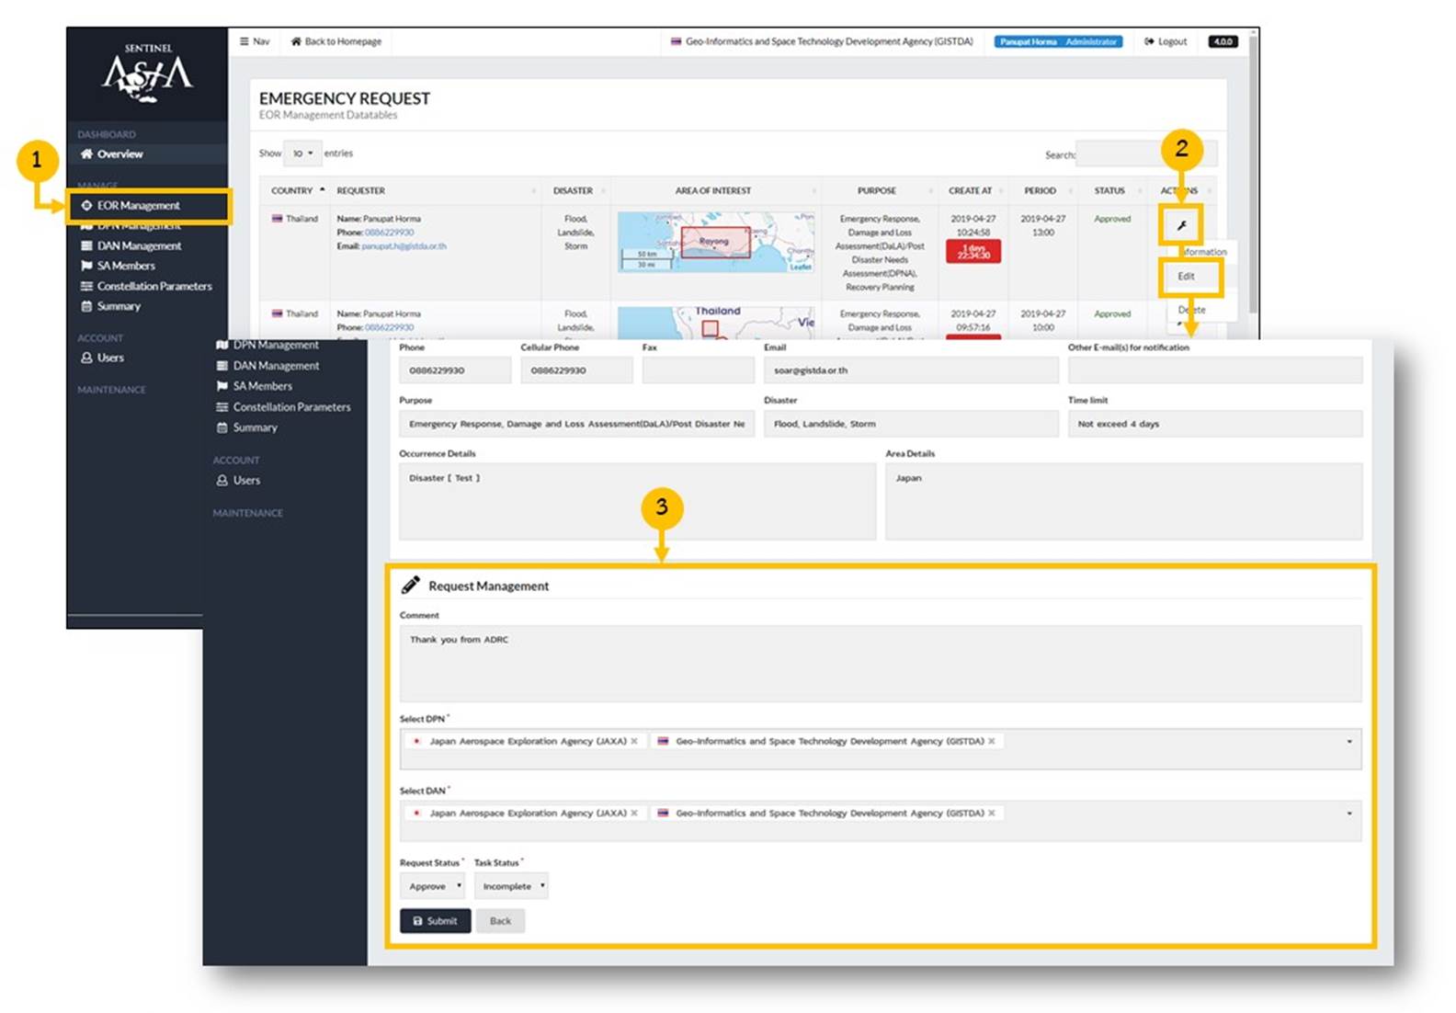
Task: Open the Overview dashboard item
Action: tap(119, 154)
